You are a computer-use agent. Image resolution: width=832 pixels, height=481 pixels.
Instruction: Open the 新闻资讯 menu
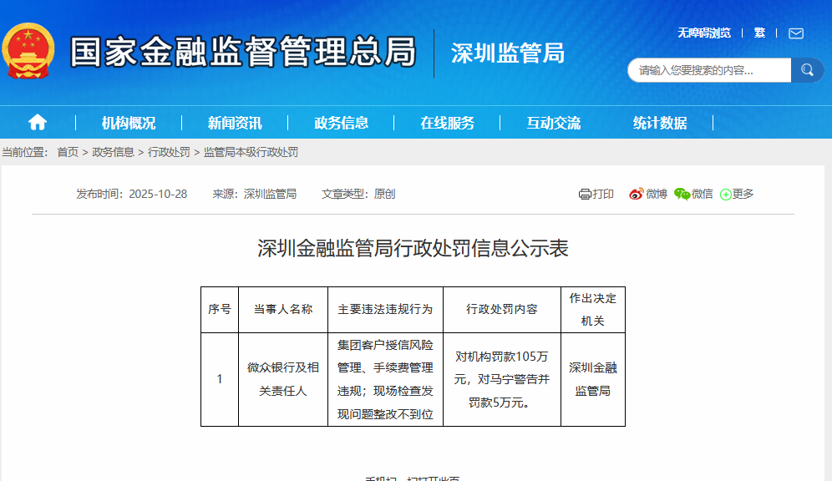point(235,123)
